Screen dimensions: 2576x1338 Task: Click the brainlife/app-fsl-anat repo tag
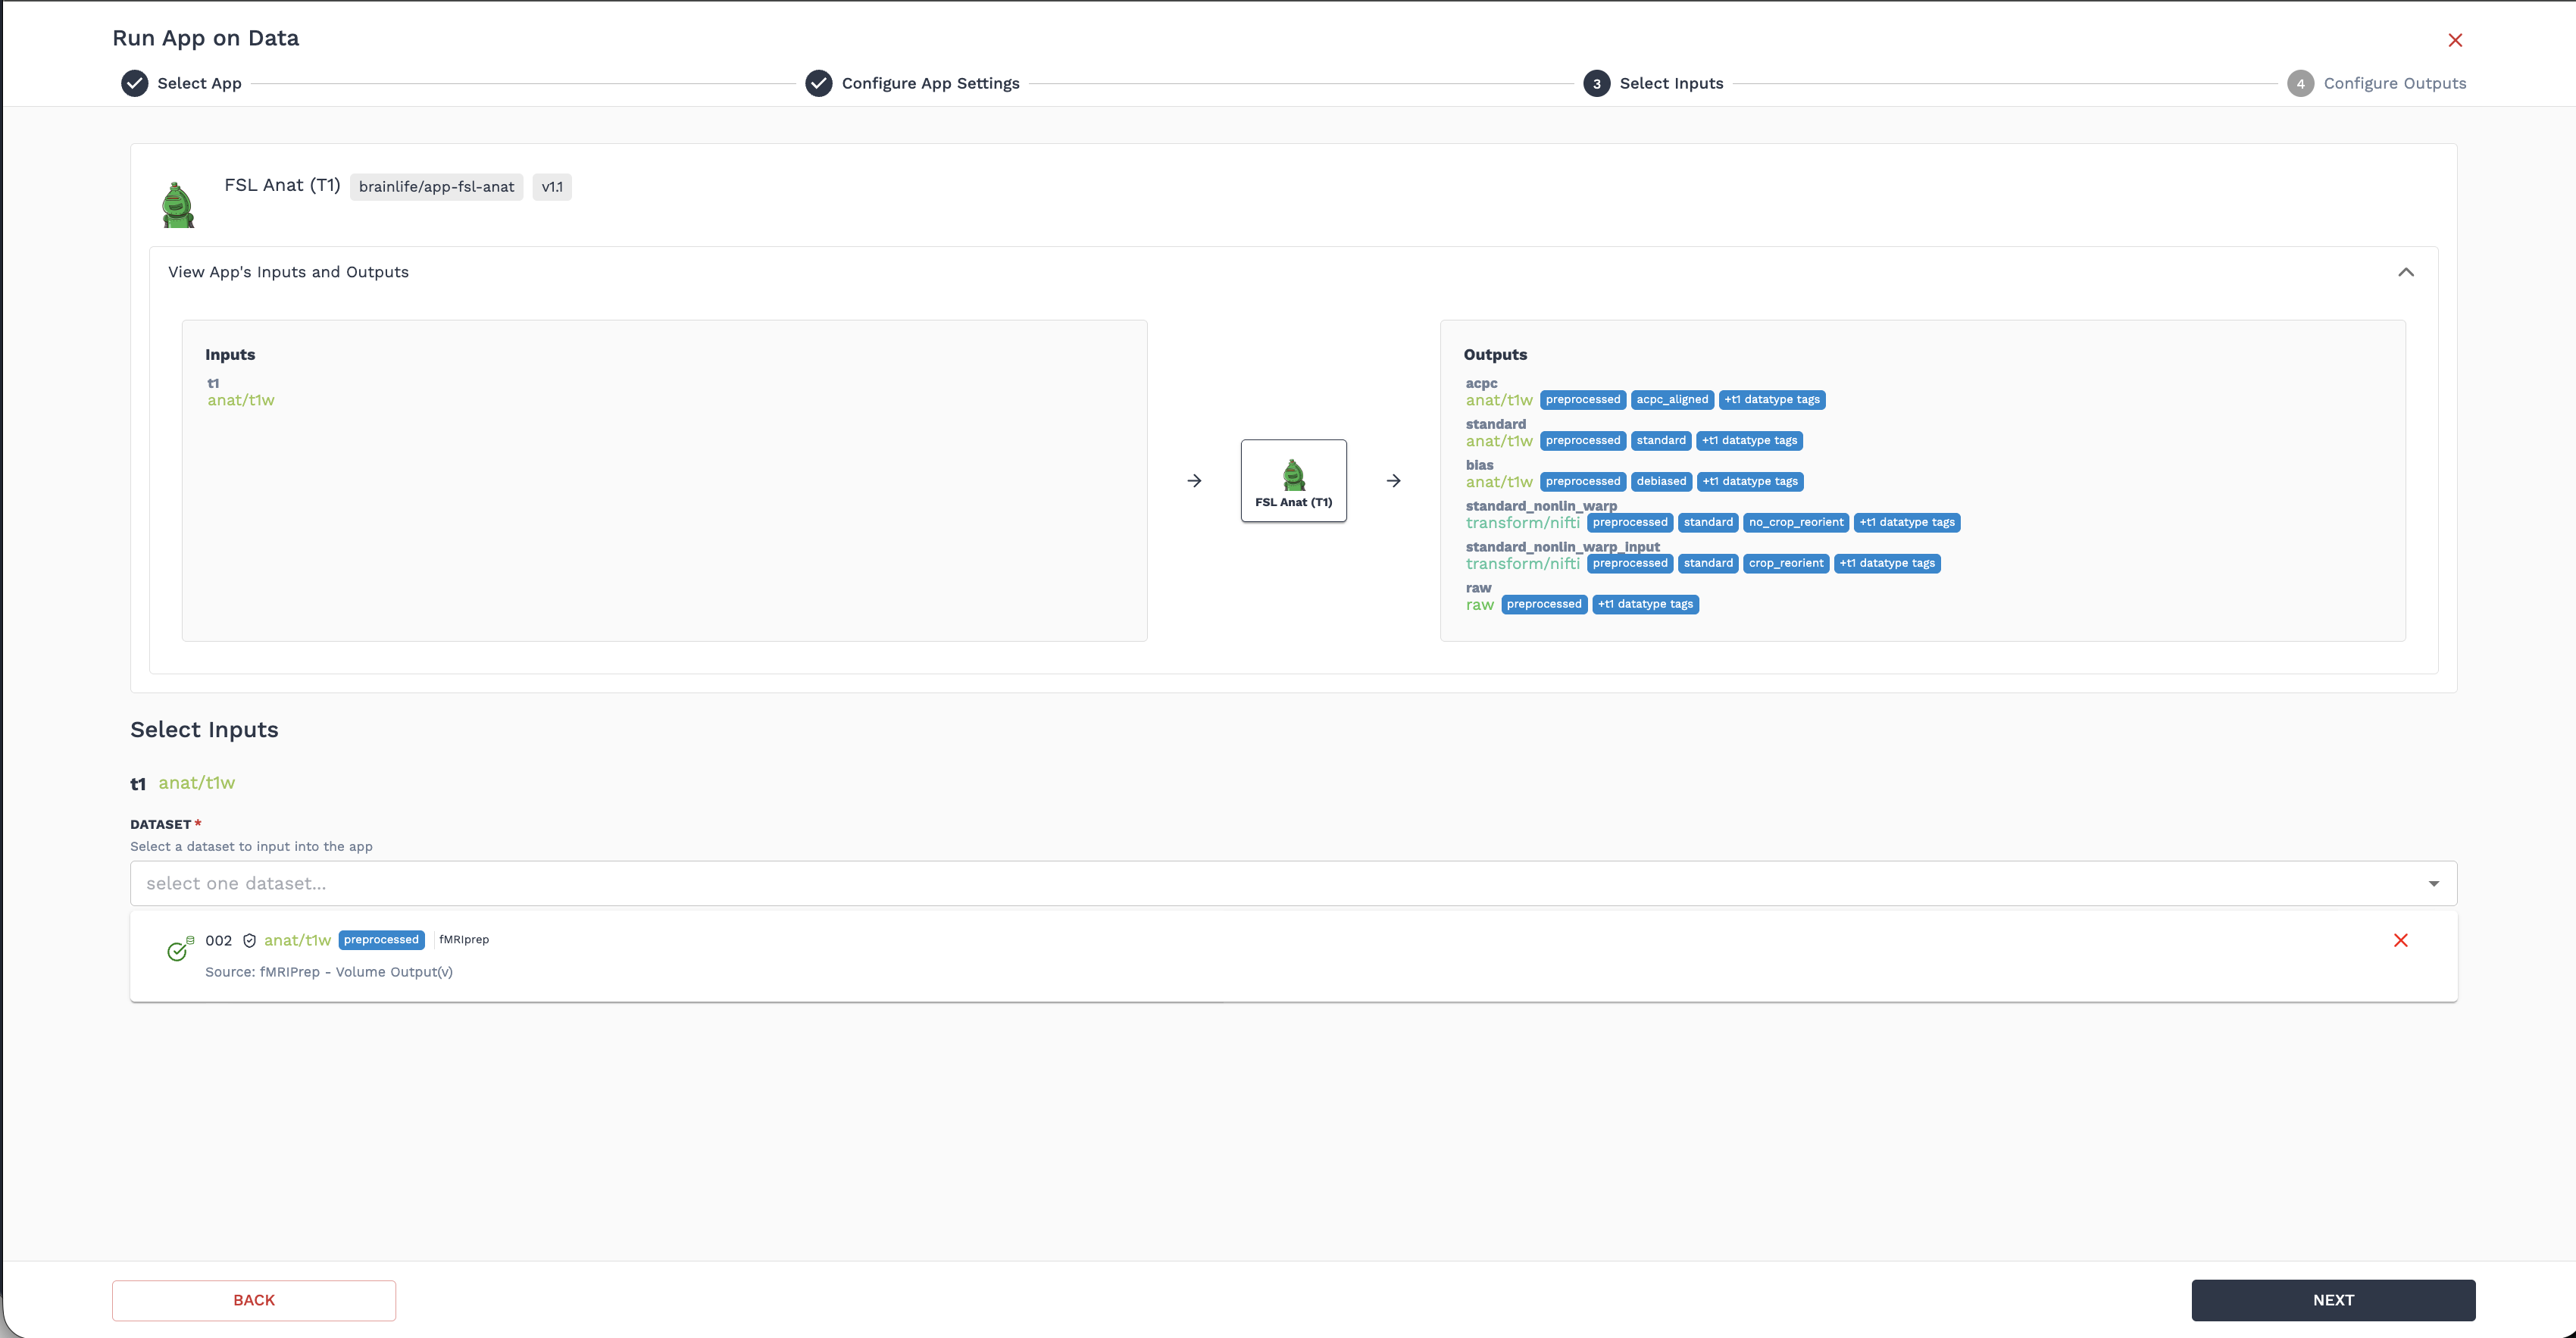(x=436, y=187)
